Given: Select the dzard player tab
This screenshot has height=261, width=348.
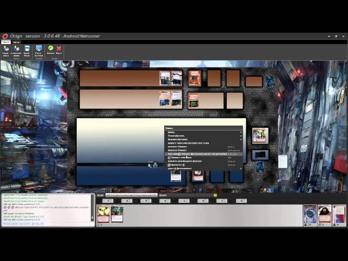Looking at the screenshot, I should pos(163,195).
